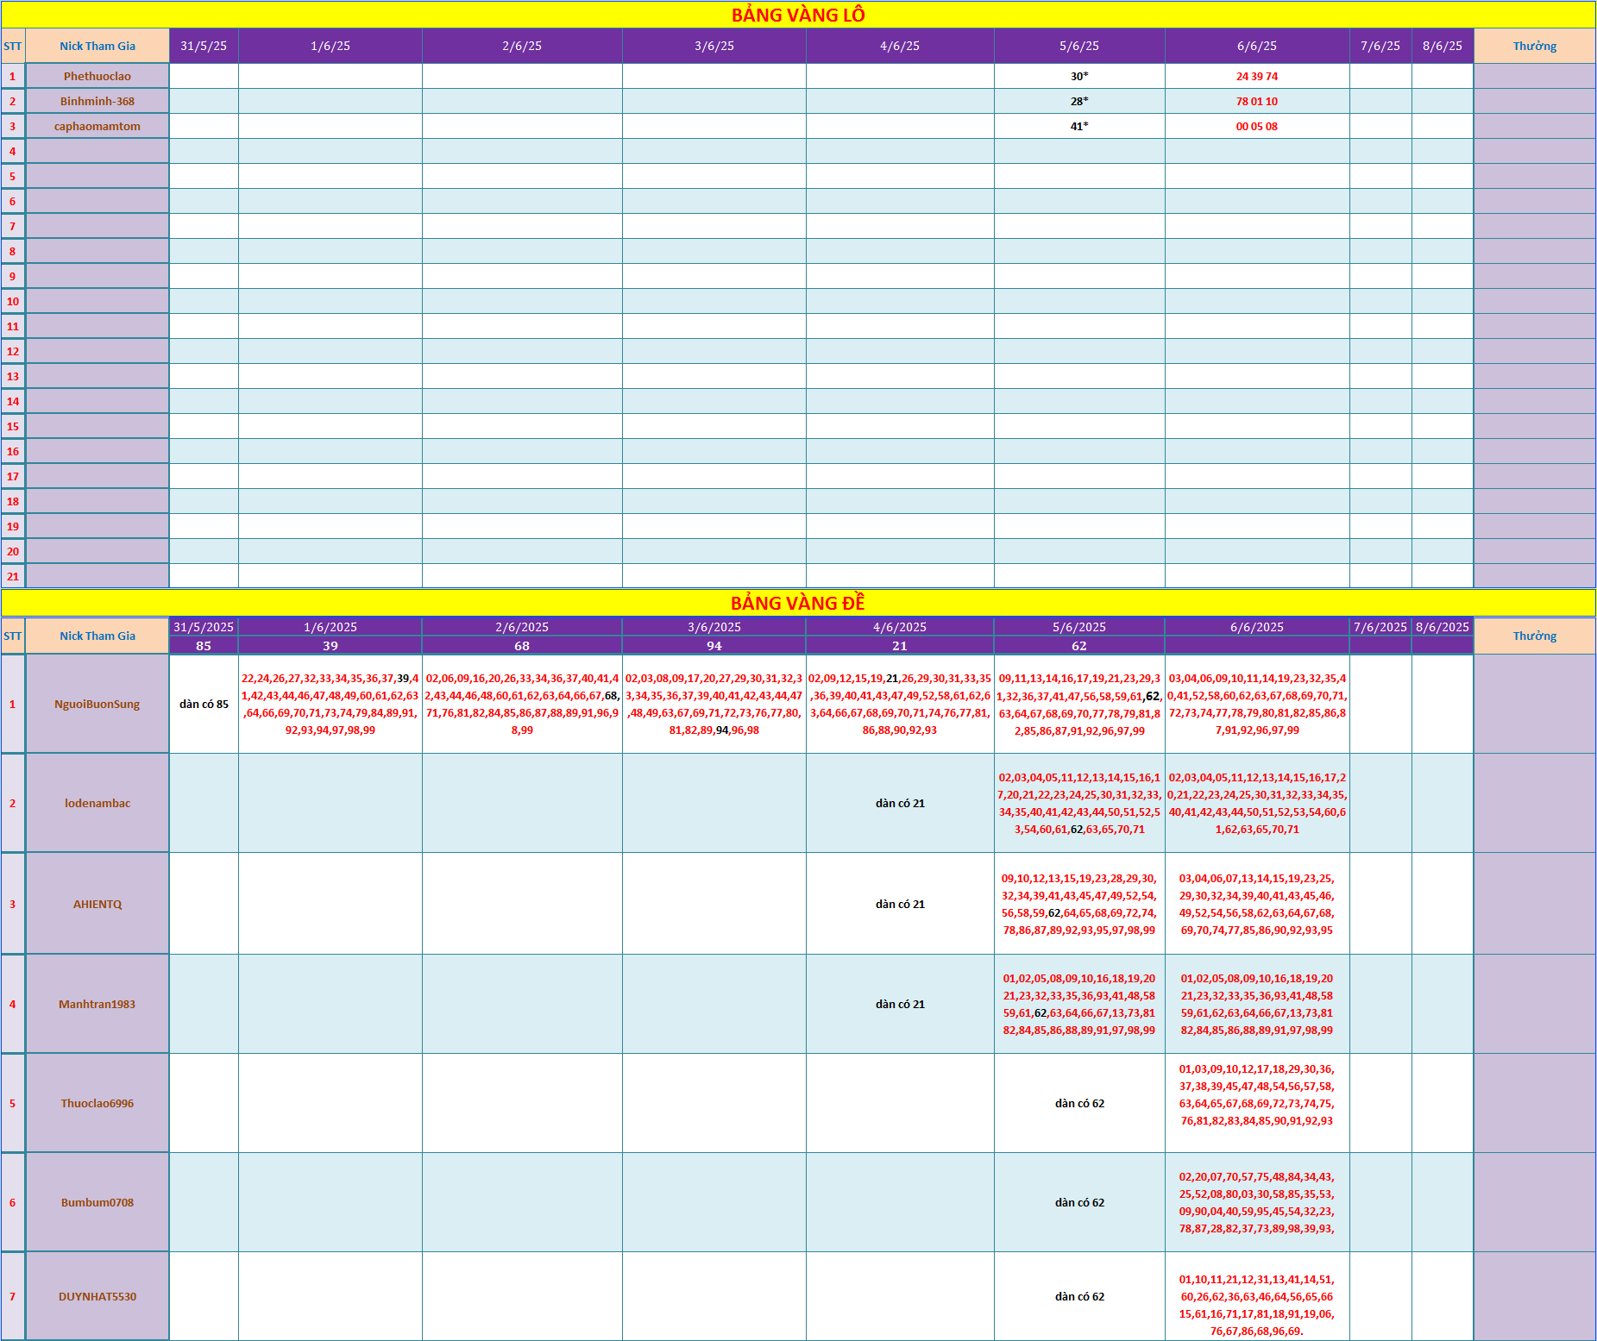Select the Thuoclao6996 name cell
1597x1341 pixels.
point(97,1103)
